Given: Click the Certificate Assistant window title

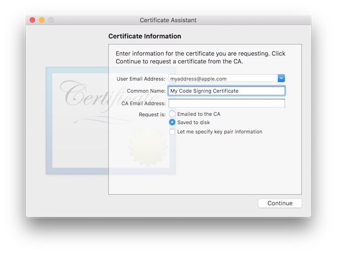Looking at the screenshot, I should (168, 20).
